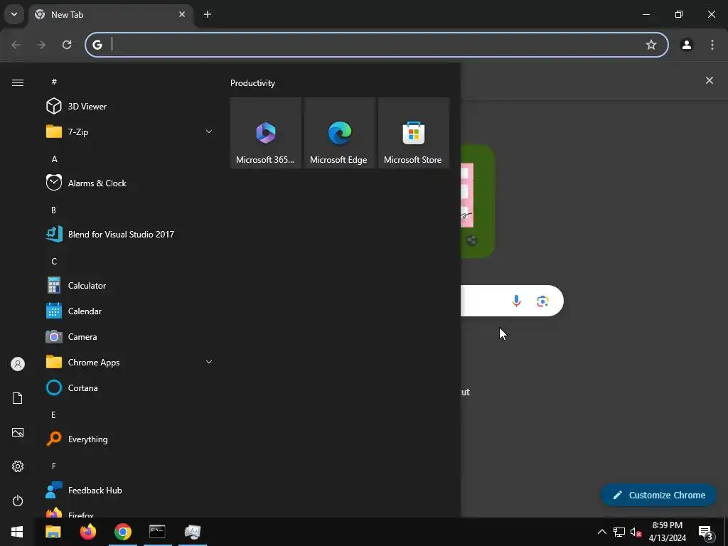Open Cortana from the Start menu

(x=130, y=387)
